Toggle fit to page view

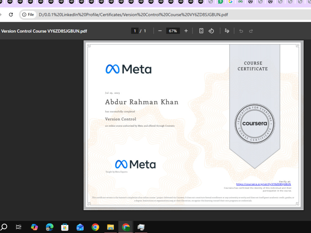pyautogui.click(x=201, y=31)
